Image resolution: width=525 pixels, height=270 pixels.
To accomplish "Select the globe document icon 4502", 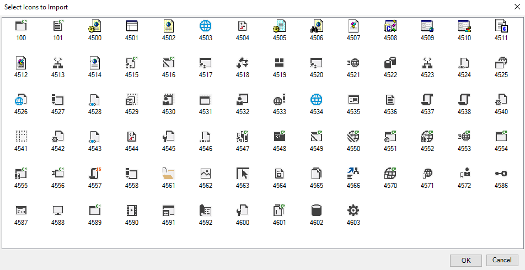I will (x=169, y=26).
